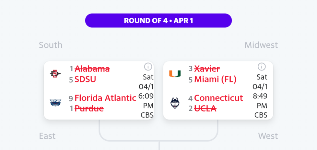Click the Miami (FL) team name
The width and height of the screenshot is (317, 150).
215,80
